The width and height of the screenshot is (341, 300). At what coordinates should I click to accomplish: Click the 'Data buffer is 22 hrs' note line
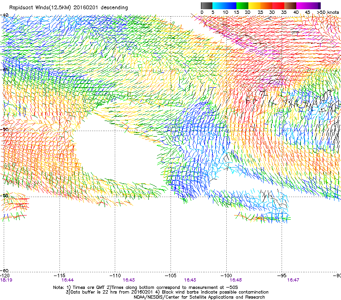pyautogui.click(x=167, y=292)
